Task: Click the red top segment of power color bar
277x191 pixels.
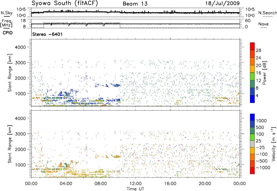Action: [x=252, y=46]
